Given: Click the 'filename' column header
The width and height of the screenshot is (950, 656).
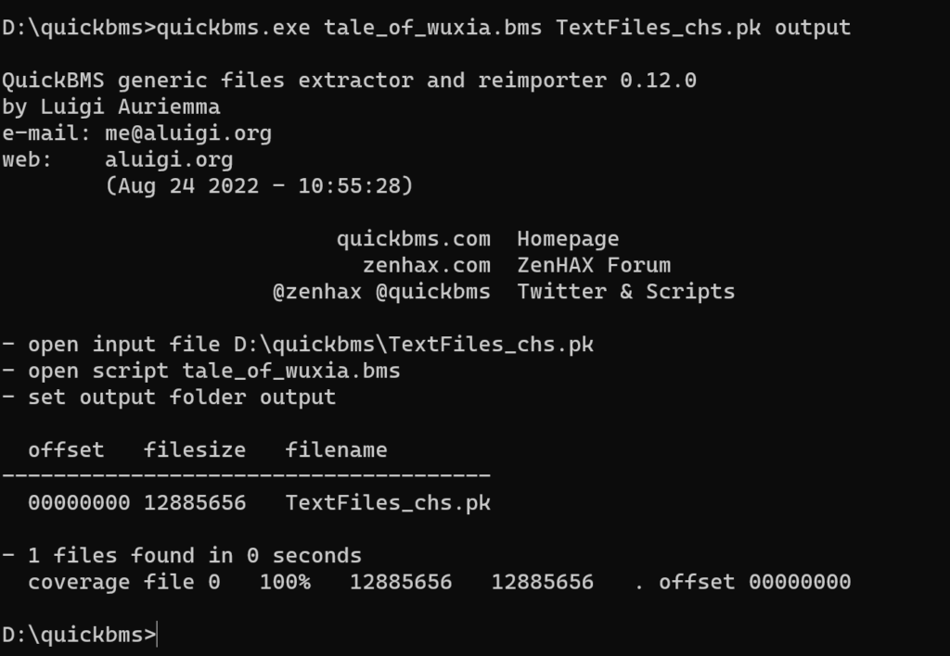Looking at the screenshot, I should coord(336,450).
